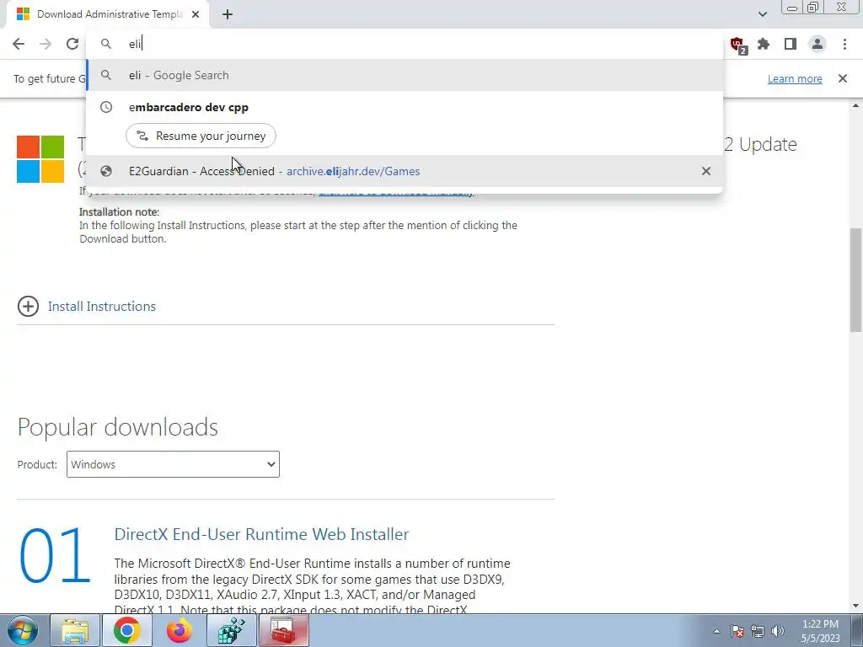Click the page vertical scrollbar thumb
The width and height of the screenshot is (863, 647).
tap(856, 280)
